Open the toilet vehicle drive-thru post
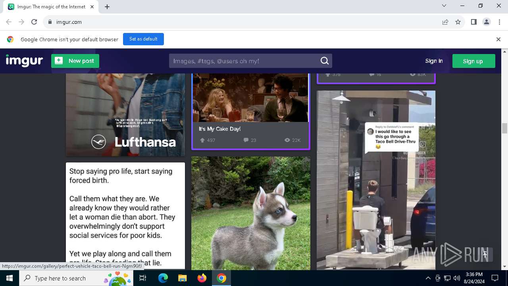 pos(376,180)
